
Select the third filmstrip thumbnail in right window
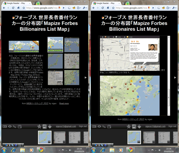pos(164,137)
